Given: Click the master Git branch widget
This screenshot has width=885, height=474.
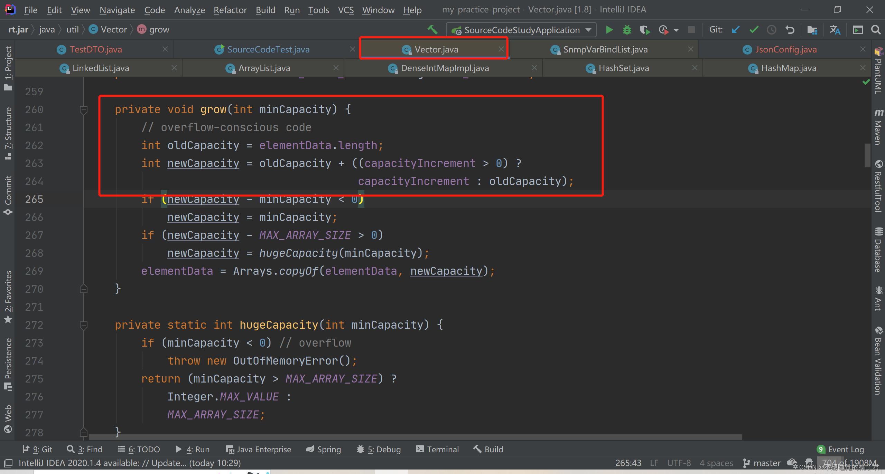Looking at the screenshot, I should [x=762, y=463].
